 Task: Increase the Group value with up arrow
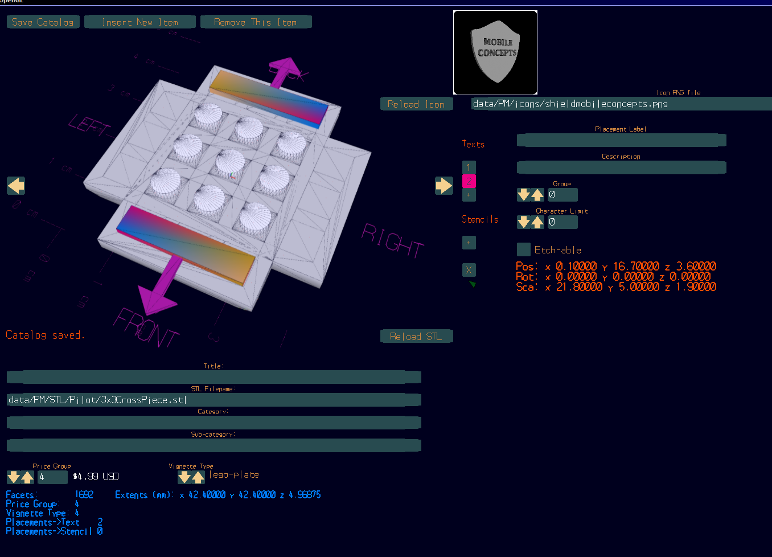[x=537, y=195]
